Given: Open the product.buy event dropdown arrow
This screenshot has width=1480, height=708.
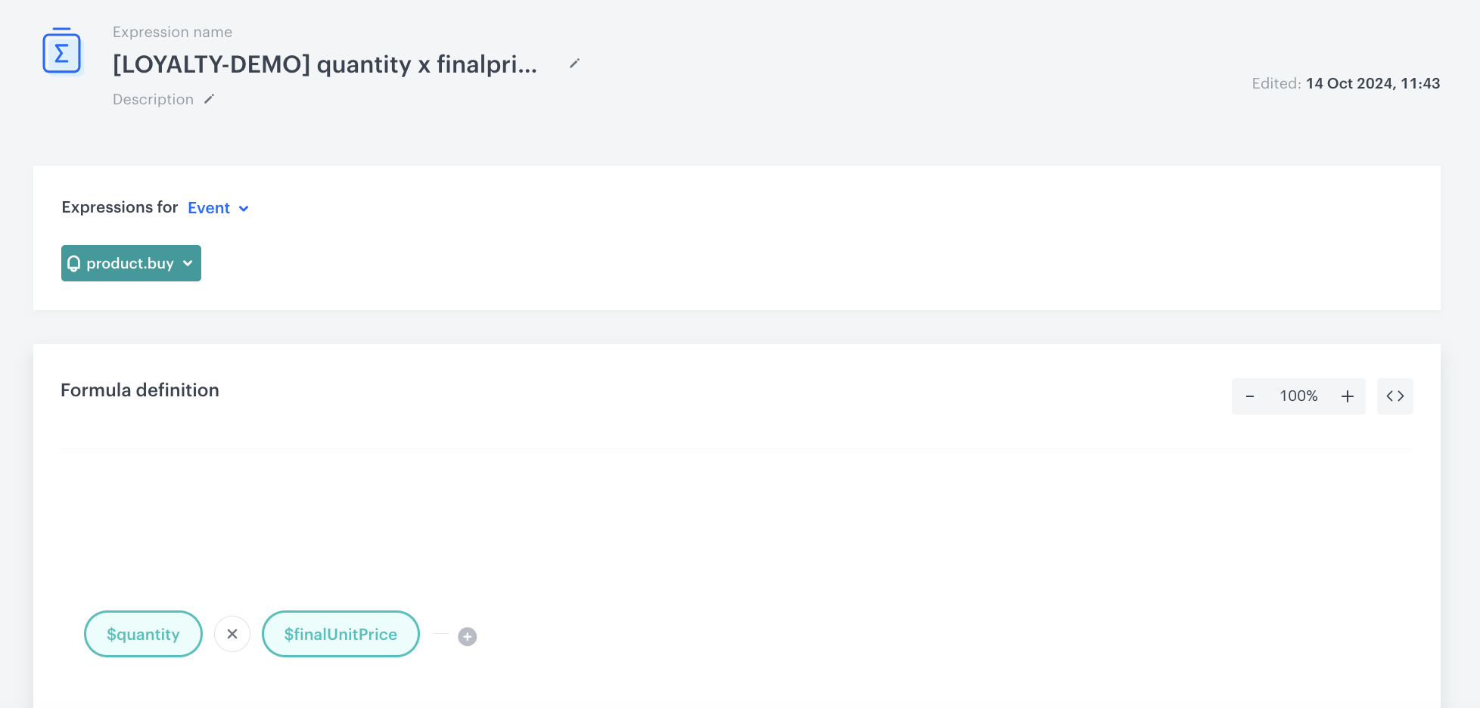Looking at the screenshot, I should point(188,263).
